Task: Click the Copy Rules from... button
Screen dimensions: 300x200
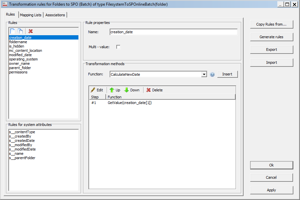Action: click(271, 24)
